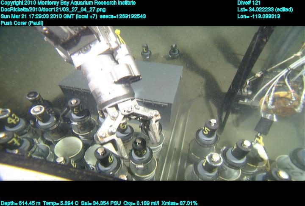
Task: Click the push core handle labeled 5
Action: click(210, 127)
